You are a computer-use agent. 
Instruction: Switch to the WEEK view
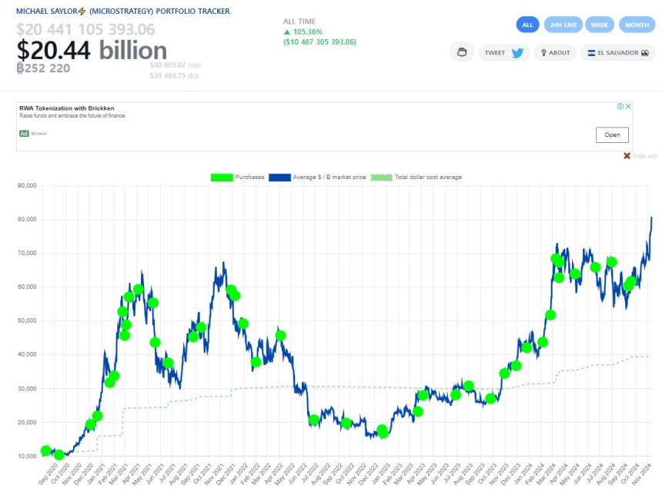coord(600,25)
